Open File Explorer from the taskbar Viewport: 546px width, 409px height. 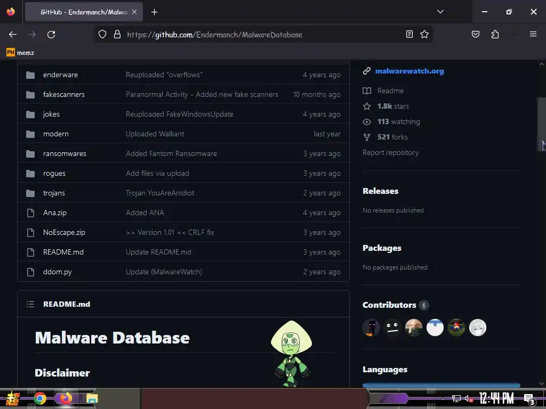tap(92, 398)
